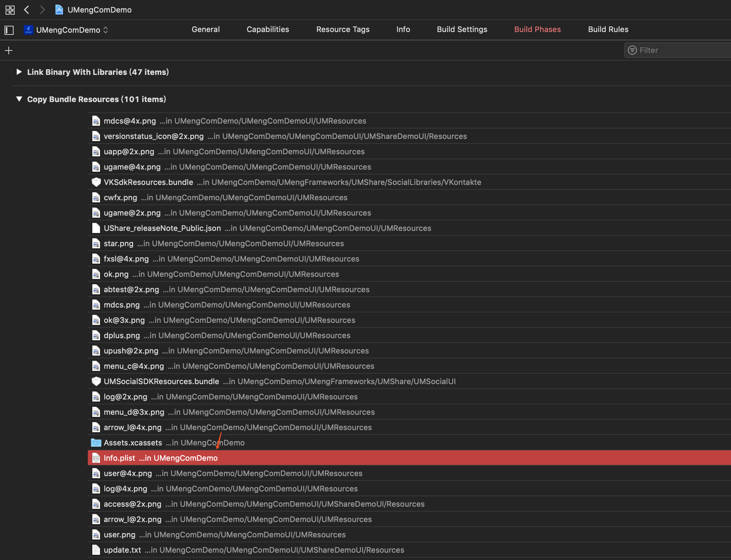This screenshot has width=731, height=560.
Task: Select the uapp@2x.png row
Action: pos(409,151)
